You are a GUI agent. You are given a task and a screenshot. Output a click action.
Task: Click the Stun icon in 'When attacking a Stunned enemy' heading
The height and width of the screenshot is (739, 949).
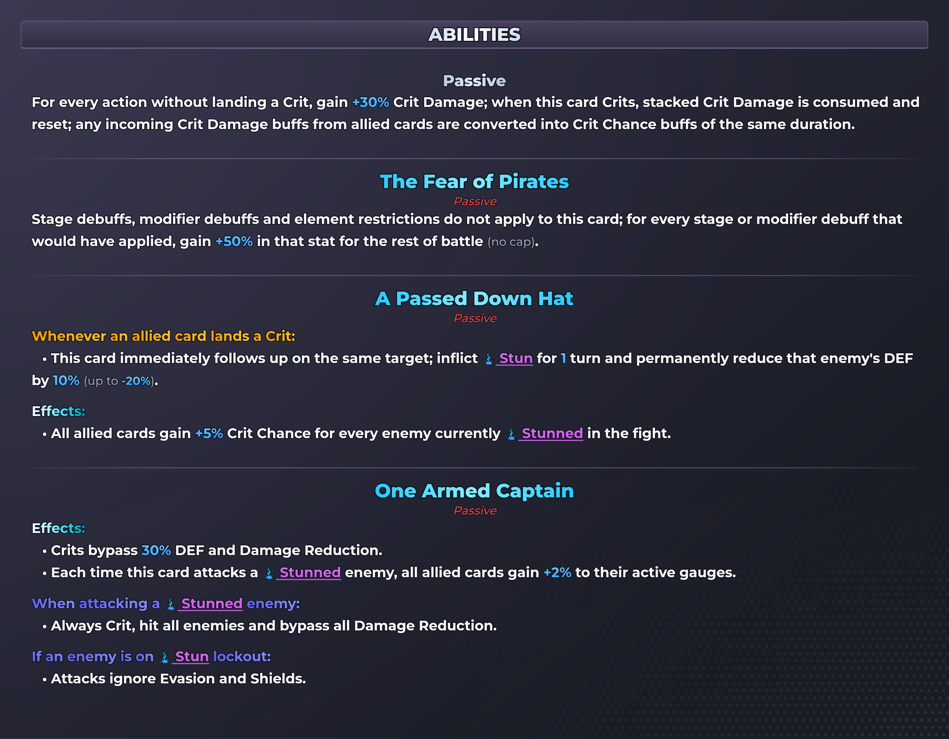click(171, 604)
